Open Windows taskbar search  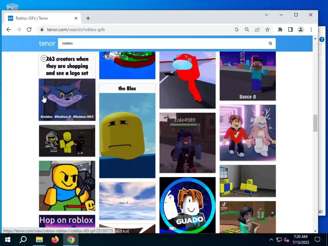(23, 240)
